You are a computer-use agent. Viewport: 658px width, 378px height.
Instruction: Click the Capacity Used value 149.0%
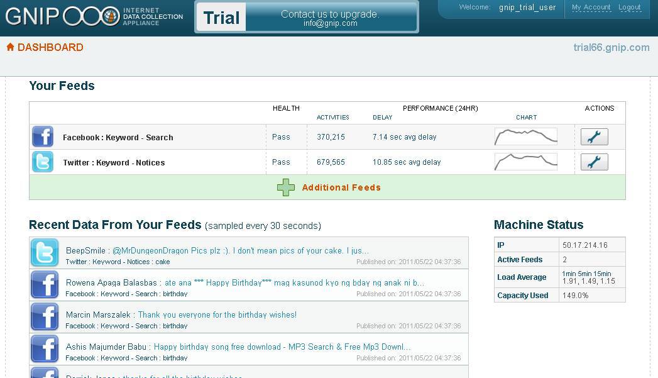(x=575, y=296)
